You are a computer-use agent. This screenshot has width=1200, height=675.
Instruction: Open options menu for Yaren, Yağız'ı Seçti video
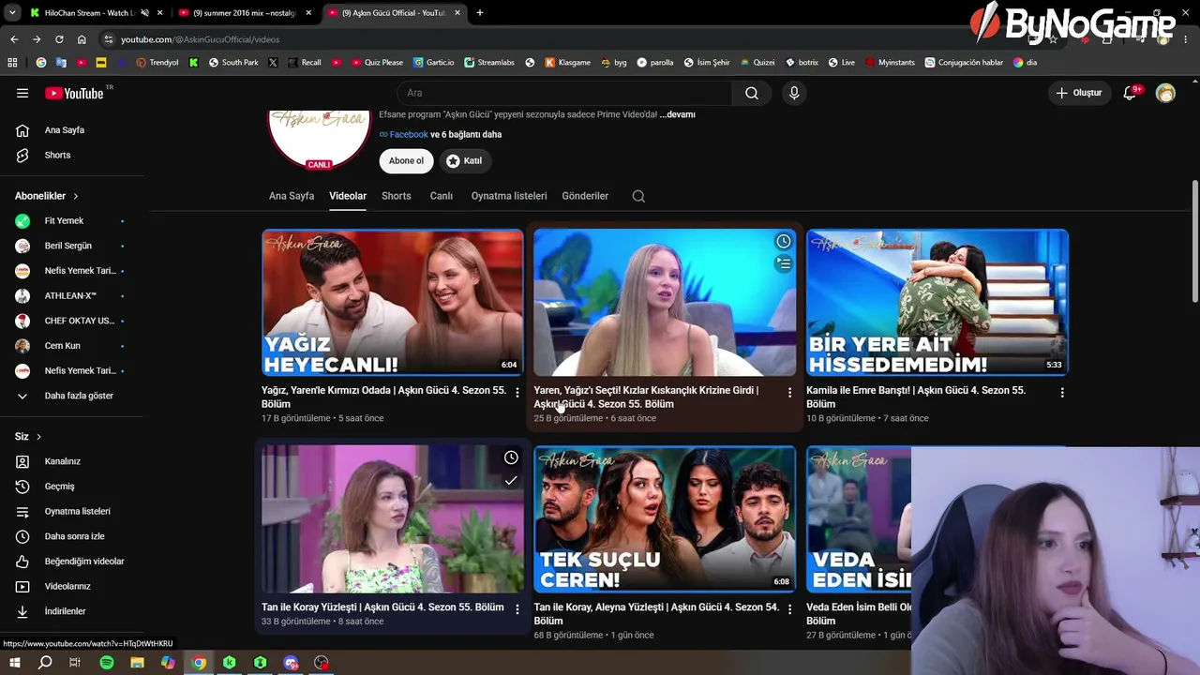[789, 393]
